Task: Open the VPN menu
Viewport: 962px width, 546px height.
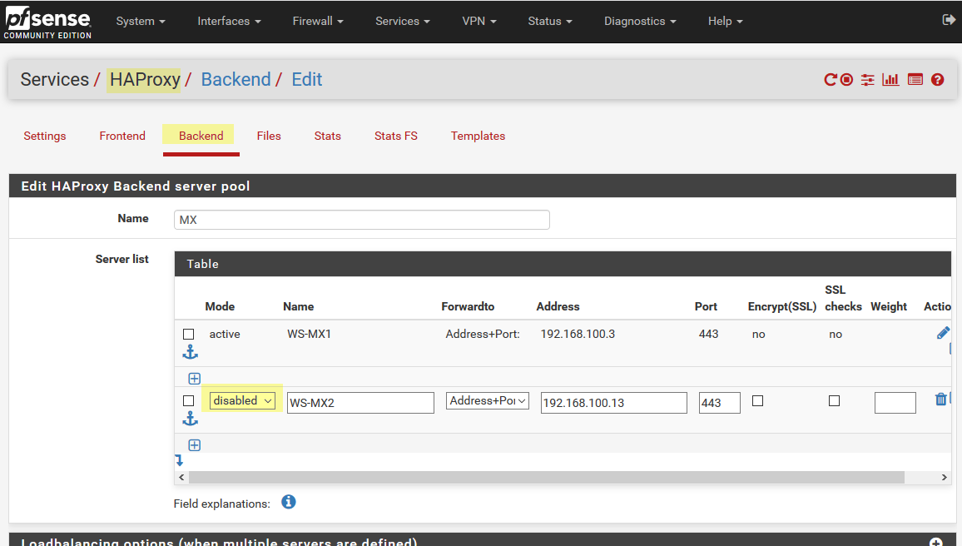Action: click(x=479, y=21)
